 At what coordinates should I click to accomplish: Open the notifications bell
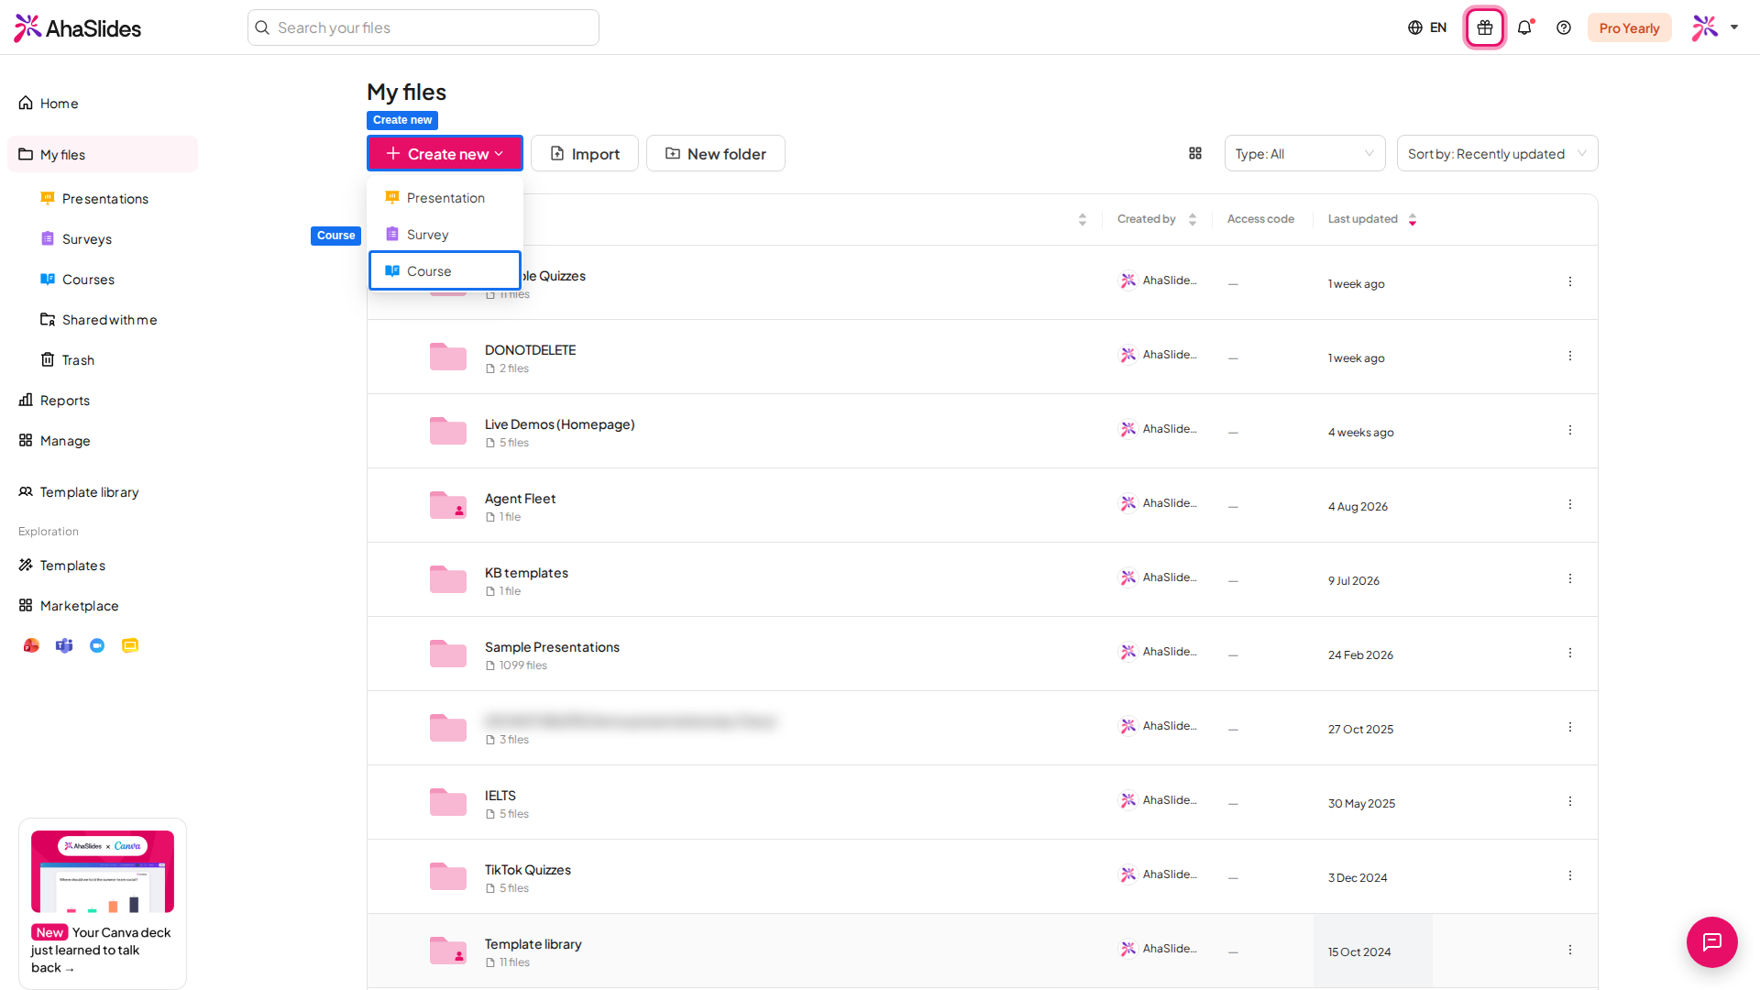point(1524,27)
